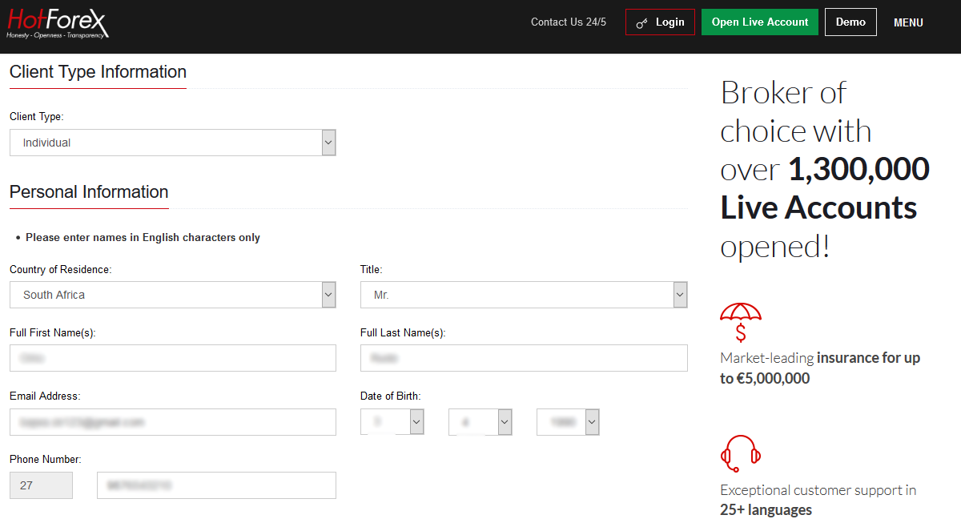Click 'insurance for up to €5,000,000' text
This screenshot has width=961, height=519.
(x=820, y=368)
